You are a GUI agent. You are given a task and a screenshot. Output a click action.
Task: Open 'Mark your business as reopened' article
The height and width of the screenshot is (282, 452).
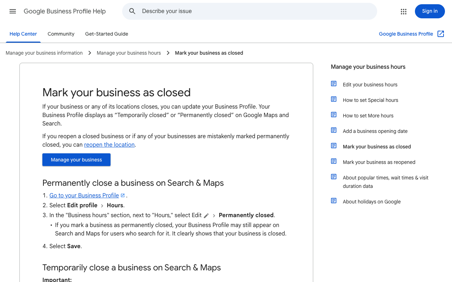pyautogui.click(x=379, y=162)
